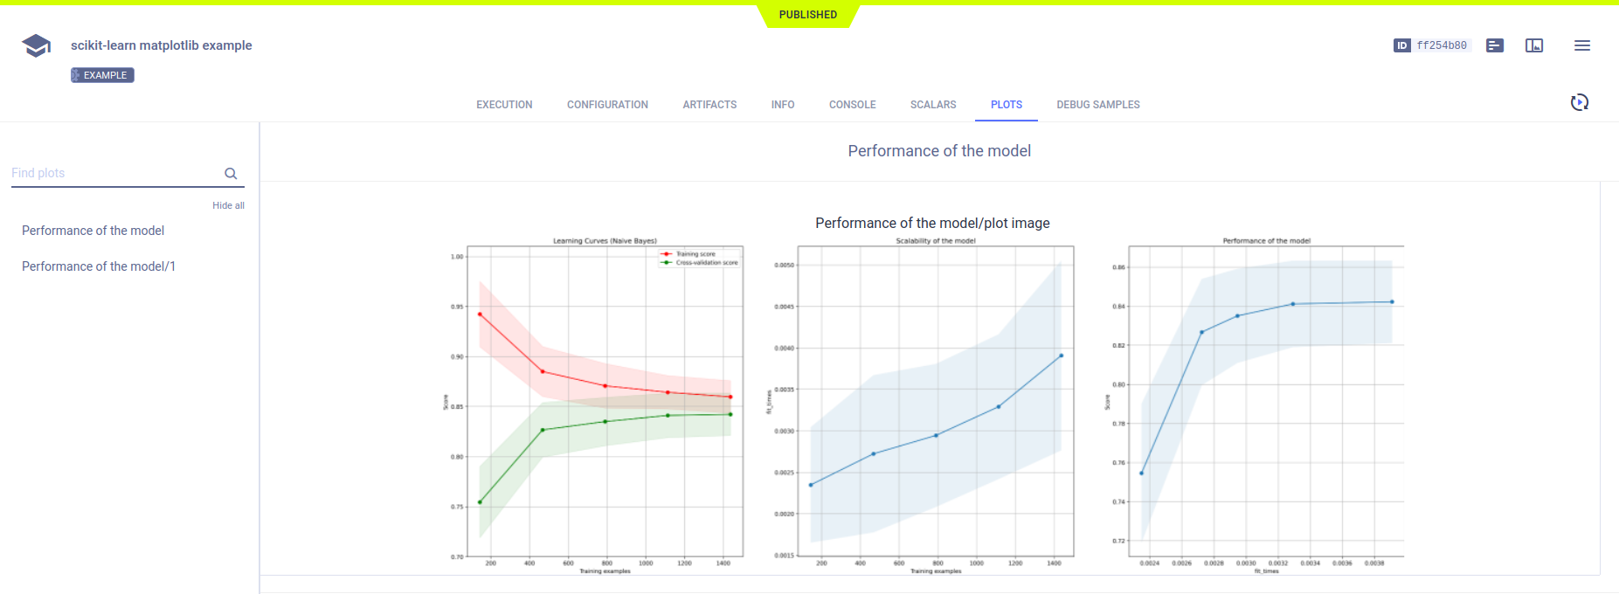The height and width of the screenshot is (594, 1619).
Task: Focus the Find plots search field
Action: point(114,173)
